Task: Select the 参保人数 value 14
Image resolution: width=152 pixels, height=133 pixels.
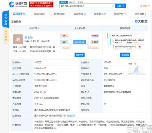Action: pyautogui.click(x=105, y=104)
